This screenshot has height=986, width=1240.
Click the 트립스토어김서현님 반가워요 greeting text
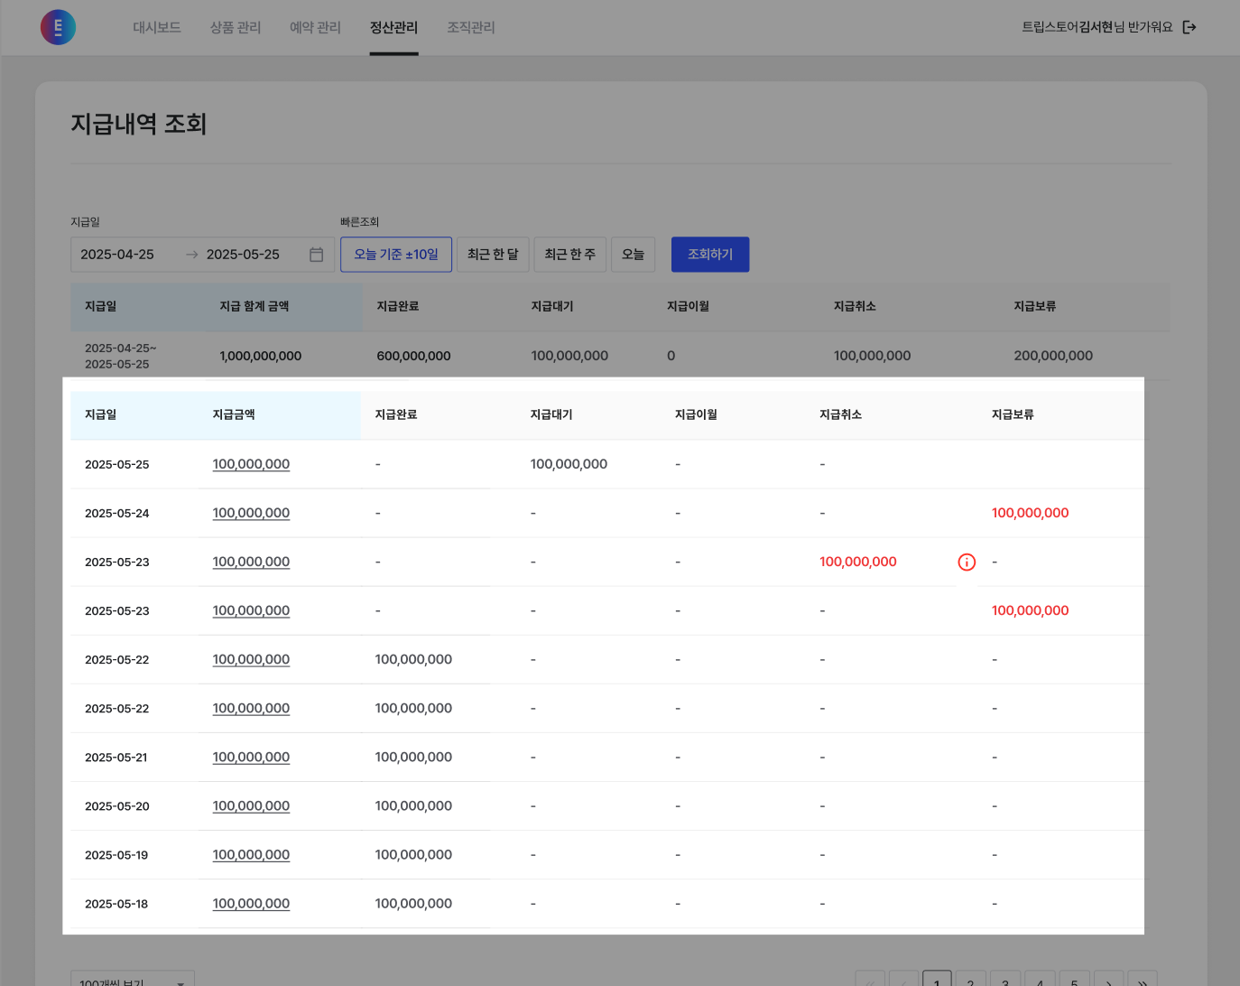point(1097,27)
